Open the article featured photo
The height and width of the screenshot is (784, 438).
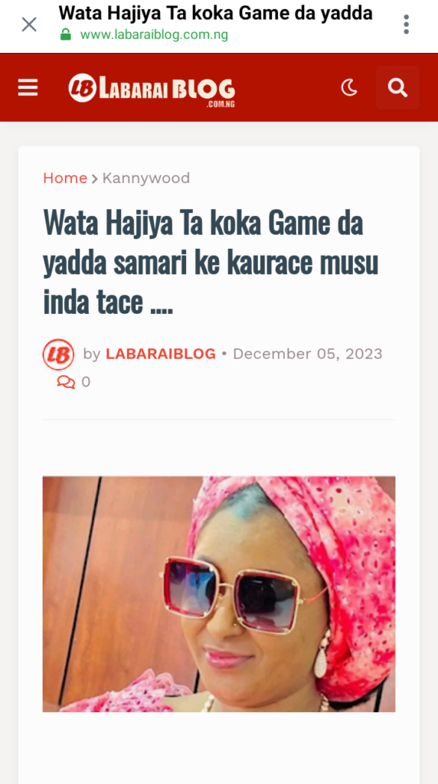click(x=219, y=594)
